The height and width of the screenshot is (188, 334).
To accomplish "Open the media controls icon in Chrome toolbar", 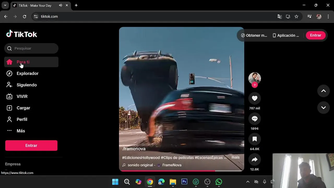I will (x=309, y=16).
